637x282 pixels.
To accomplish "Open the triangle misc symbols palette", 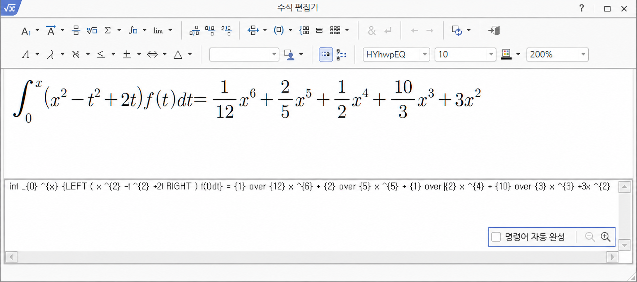I will (178, 54).
